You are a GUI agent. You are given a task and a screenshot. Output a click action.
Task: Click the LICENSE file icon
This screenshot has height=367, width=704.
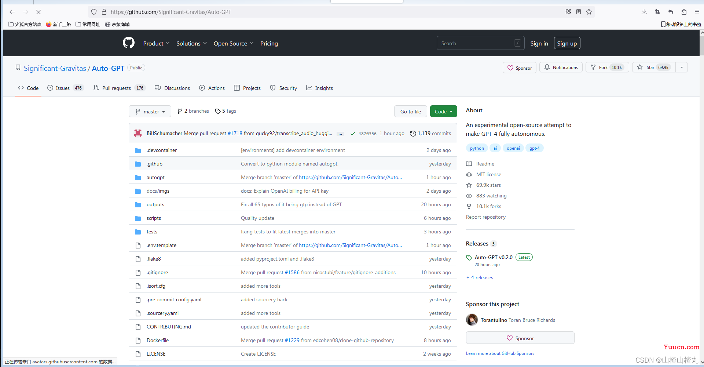[x=138, y=354]
